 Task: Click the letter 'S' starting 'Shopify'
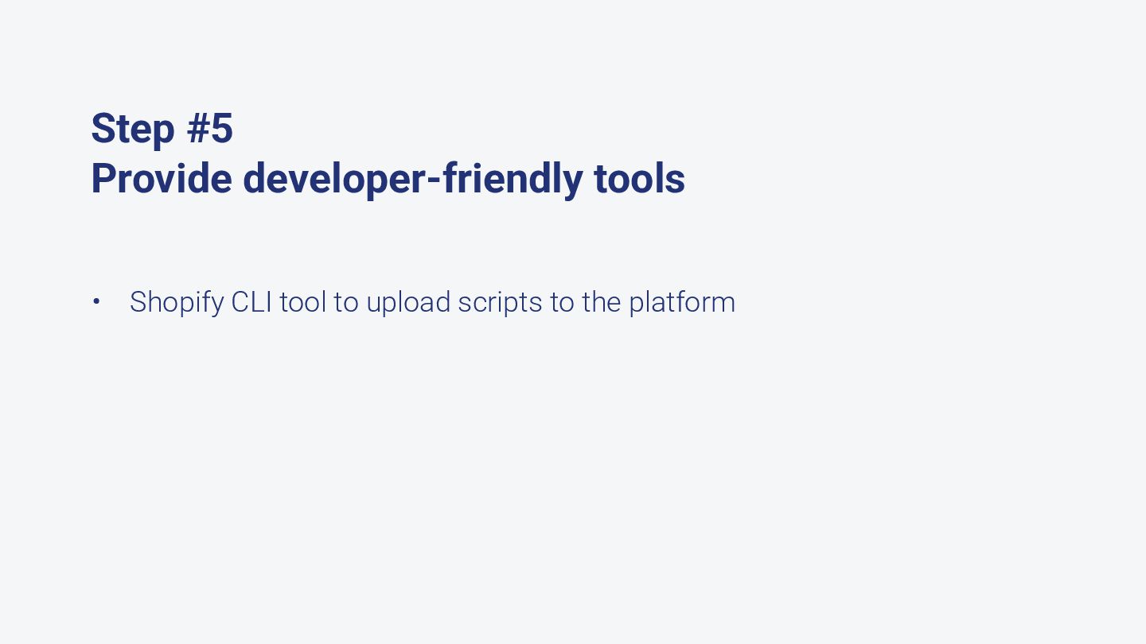click(x=138, y=302)
